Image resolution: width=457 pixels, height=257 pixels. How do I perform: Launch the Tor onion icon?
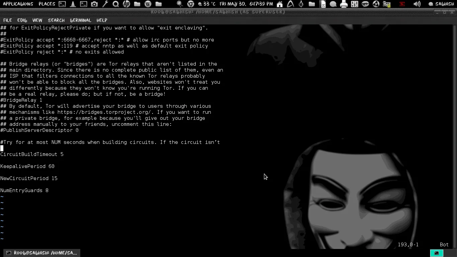pyautogui.click(x=301, y=4)
